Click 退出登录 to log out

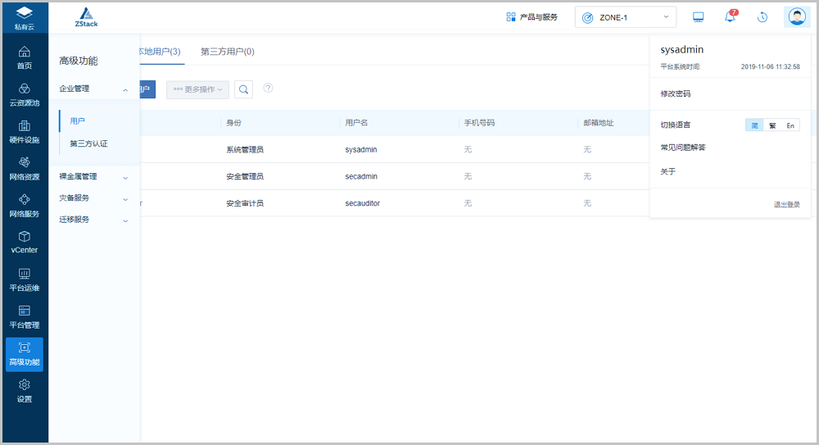click(786, 205)
